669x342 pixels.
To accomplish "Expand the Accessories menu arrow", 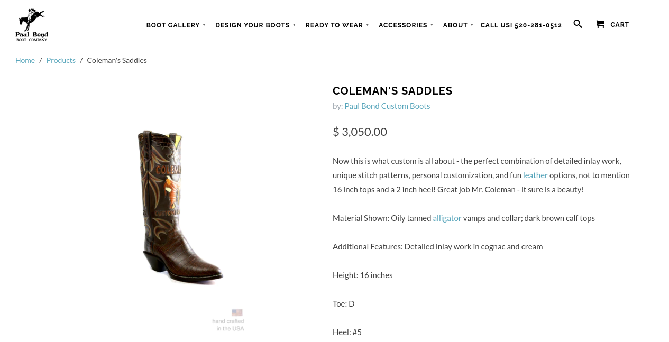I will tap(432, 25).
